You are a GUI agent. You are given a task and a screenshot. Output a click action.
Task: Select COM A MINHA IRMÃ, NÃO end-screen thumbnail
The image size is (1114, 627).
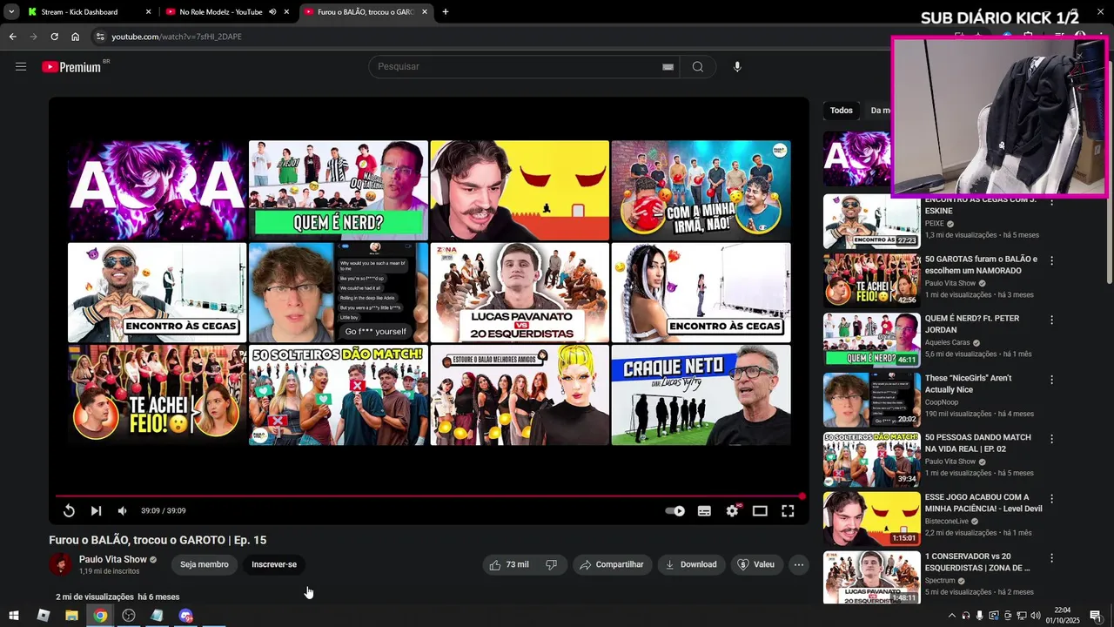(x=701, y=190)
